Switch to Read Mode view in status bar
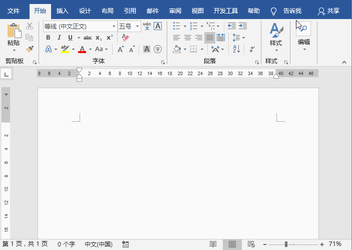Viewport: 352px width, 250px height. pos(213,244)
